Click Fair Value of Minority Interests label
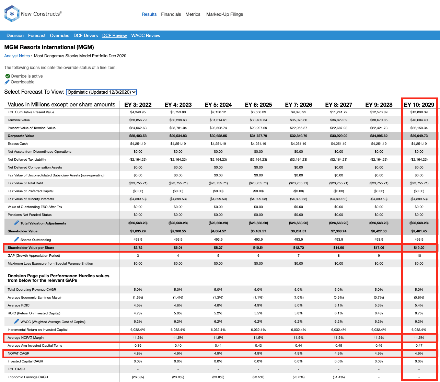440x382 pixels. pyautogui.click(x=31, y=199)
